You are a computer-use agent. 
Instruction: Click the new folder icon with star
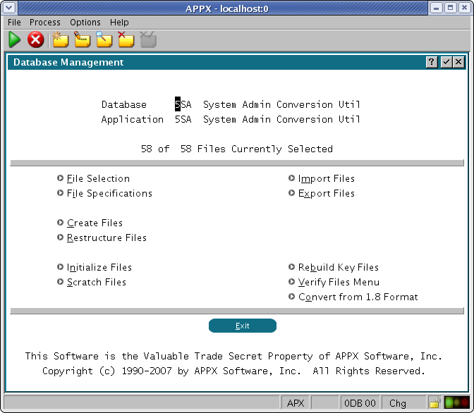click(60, 39)
